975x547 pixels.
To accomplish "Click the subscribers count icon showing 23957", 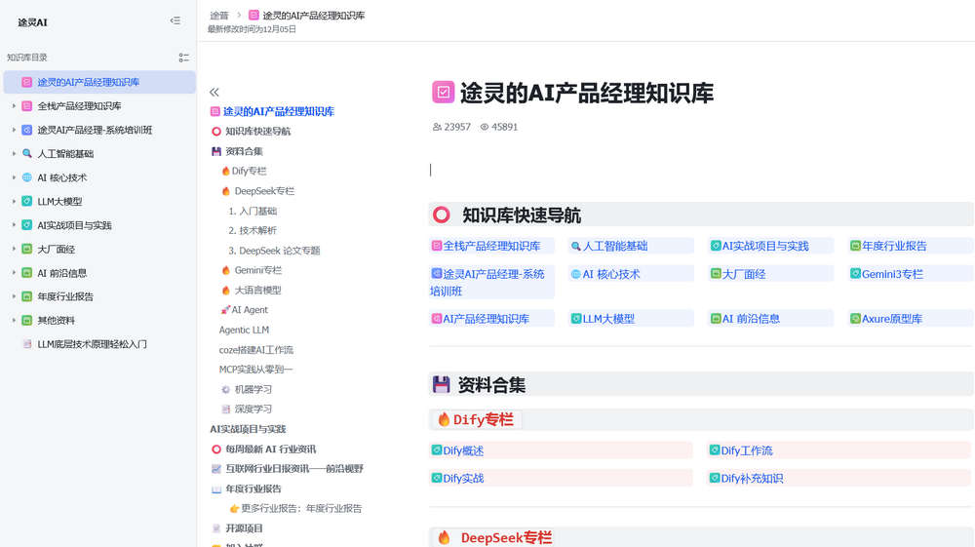I will pyautogui.click(x=437, y=127).
